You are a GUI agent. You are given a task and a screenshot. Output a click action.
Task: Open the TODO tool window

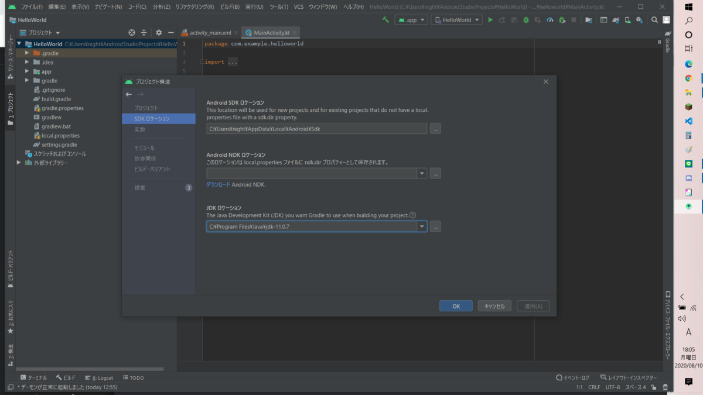[133, 378]
